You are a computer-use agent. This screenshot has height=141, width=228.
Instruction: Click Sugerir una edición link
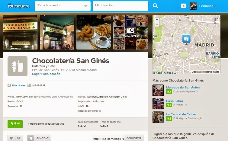pyautogui.click(x=46, y=74)
